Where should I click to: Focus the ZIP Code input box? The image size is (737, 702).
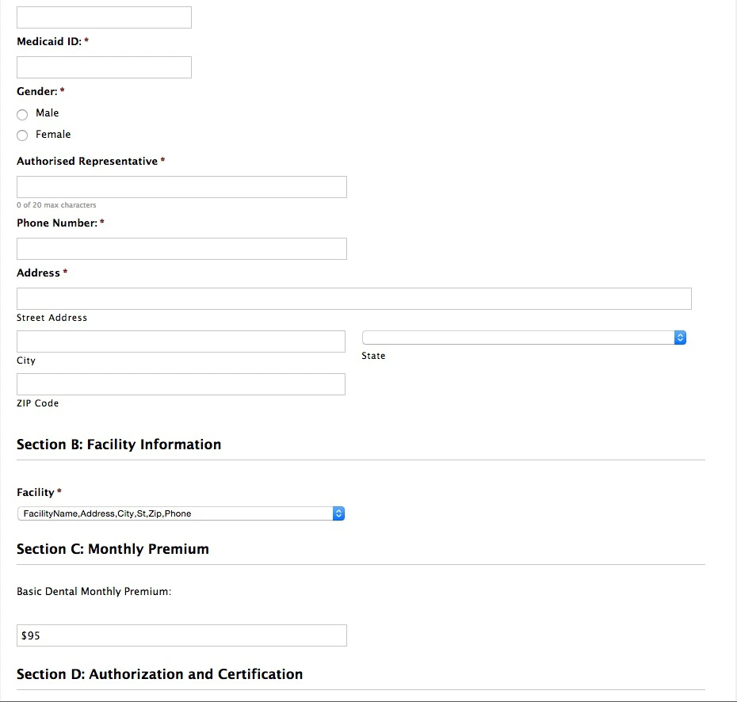[x=181, y=384]
